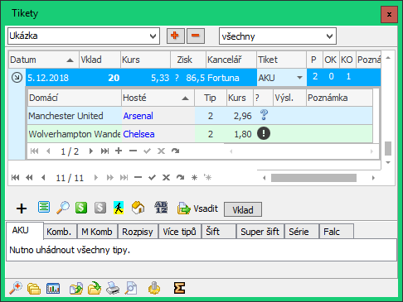The image size is (403, 302).
Task: Click the AB 12 text-number icon
Action: tap(161, 207)
